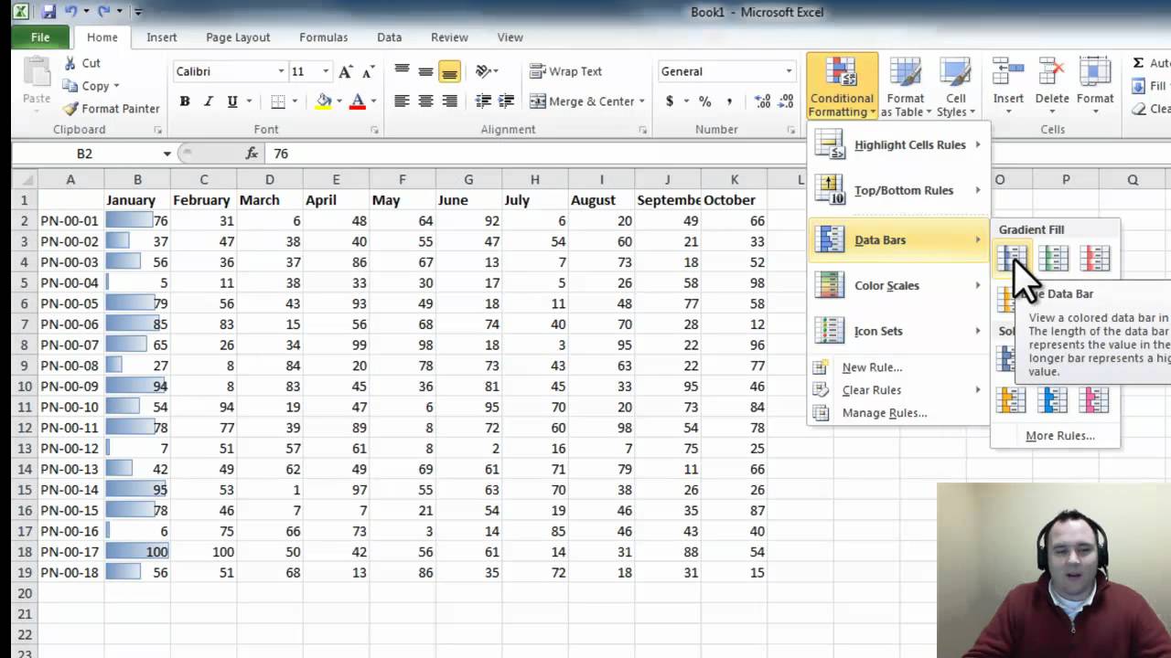Viewport: 1171px width, 658px height.
Task: Click Accounting Number Format dollar icon
Action: (x=670, y=101)
